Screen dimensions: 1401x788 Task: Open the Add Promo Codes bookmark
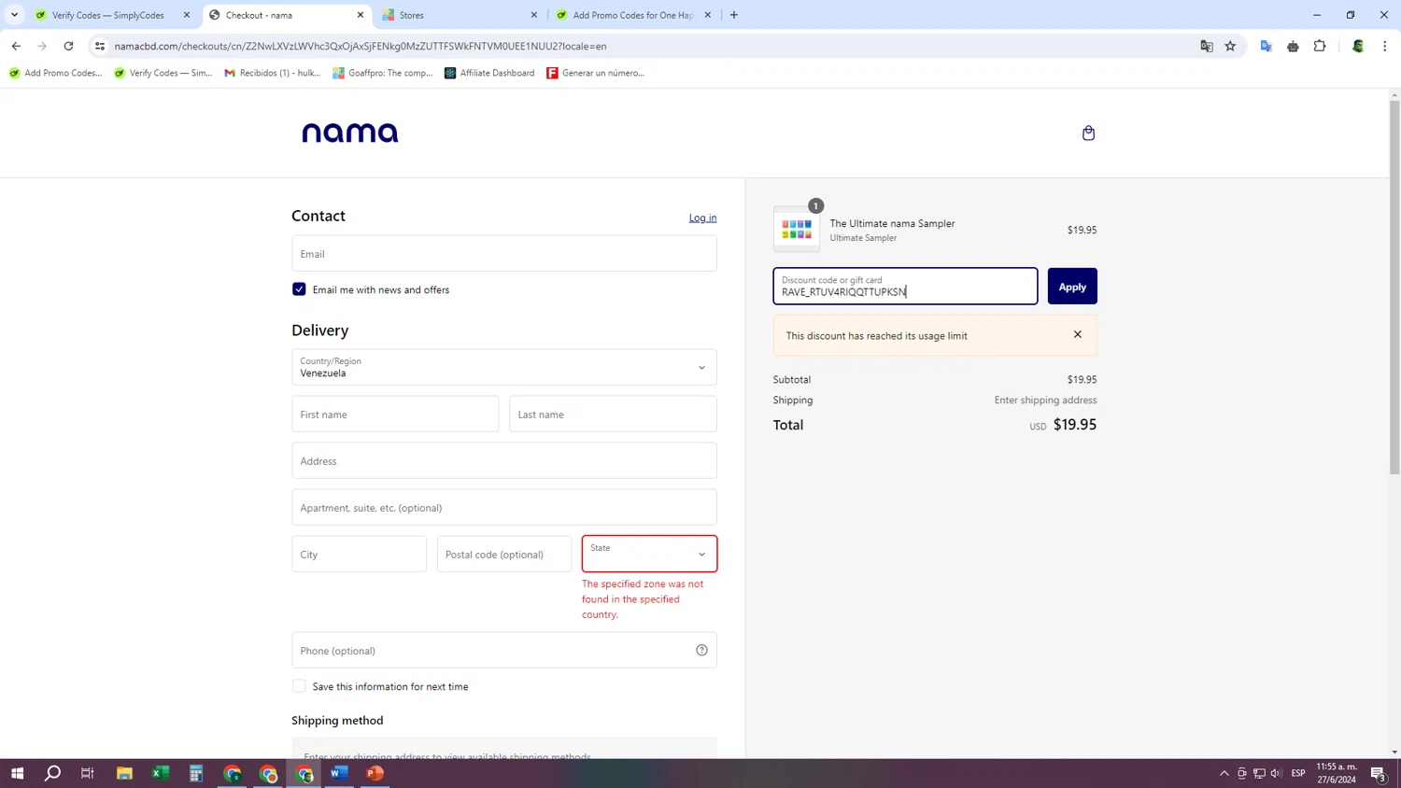click(55, 73)
